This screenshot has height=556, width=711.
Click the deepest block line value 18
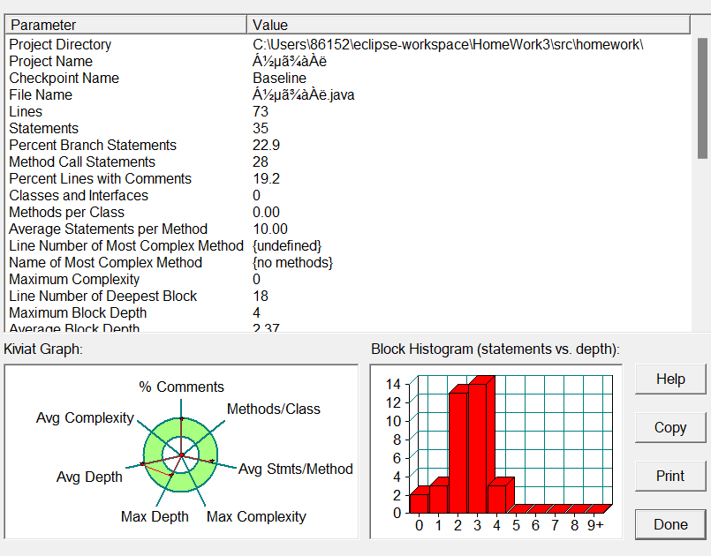(261, 296)
